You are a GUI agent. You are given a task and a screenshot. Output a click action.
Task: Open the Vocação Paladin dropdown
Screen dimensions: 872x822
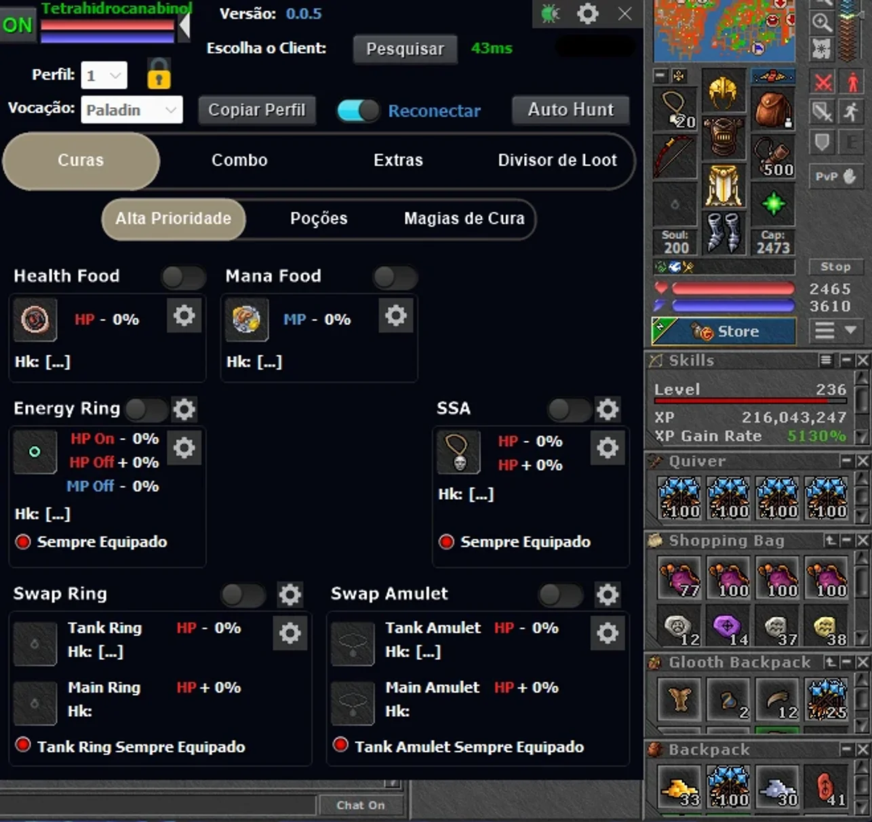(132, 110)
